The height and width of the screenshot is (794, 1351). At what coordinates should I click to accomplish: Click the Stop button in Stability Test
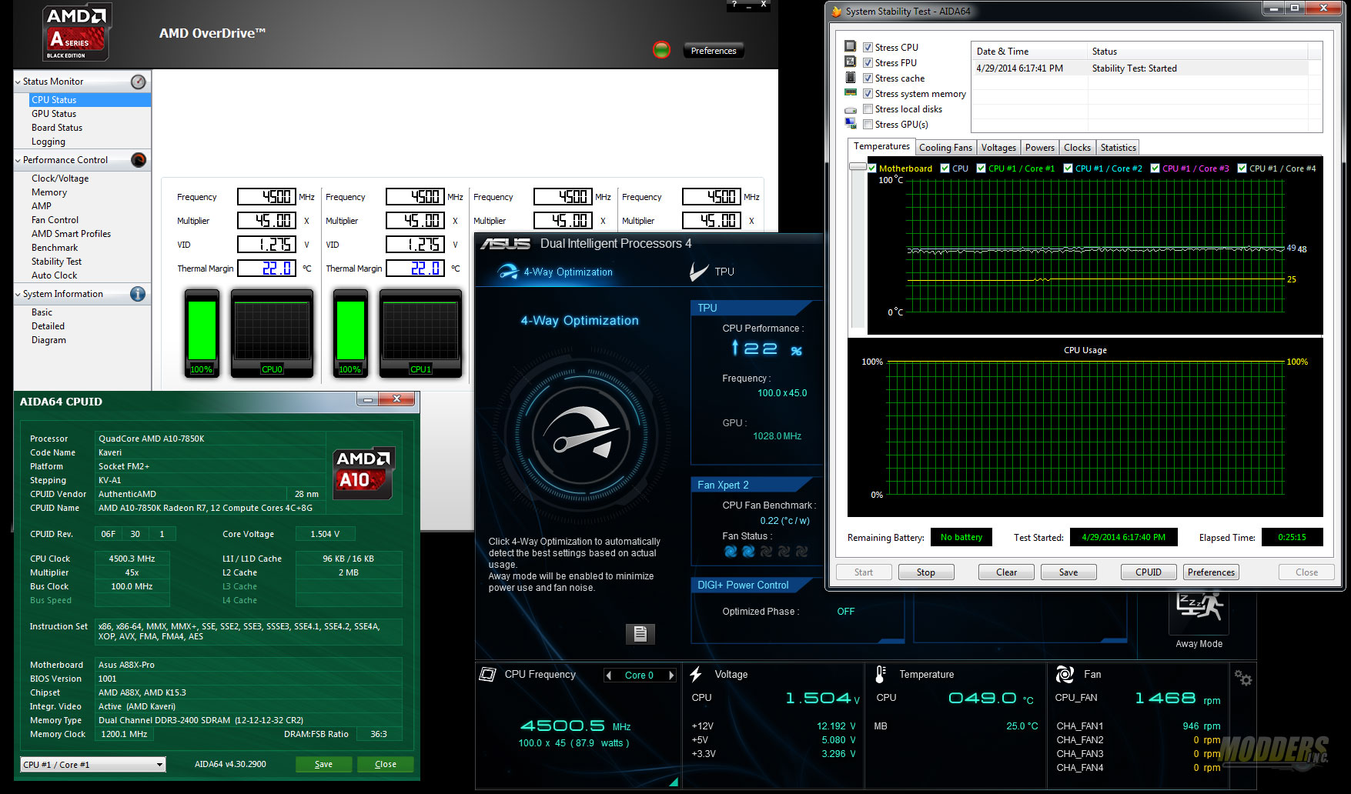click(x=926, y=572)
